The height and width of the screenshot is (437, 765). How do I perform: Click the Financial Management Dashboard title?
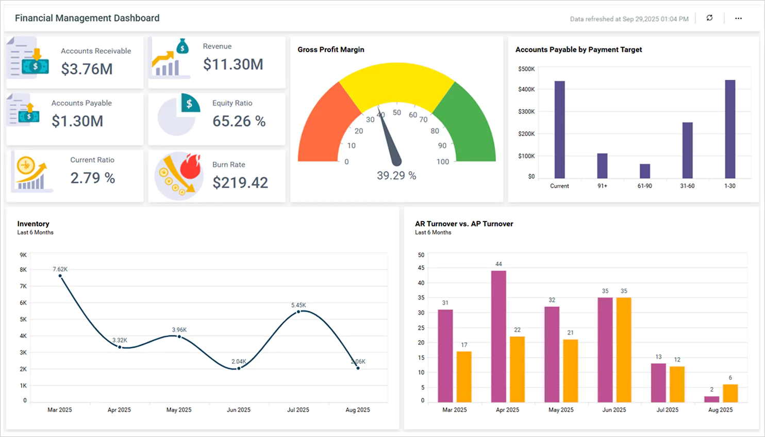coord(87,18)
